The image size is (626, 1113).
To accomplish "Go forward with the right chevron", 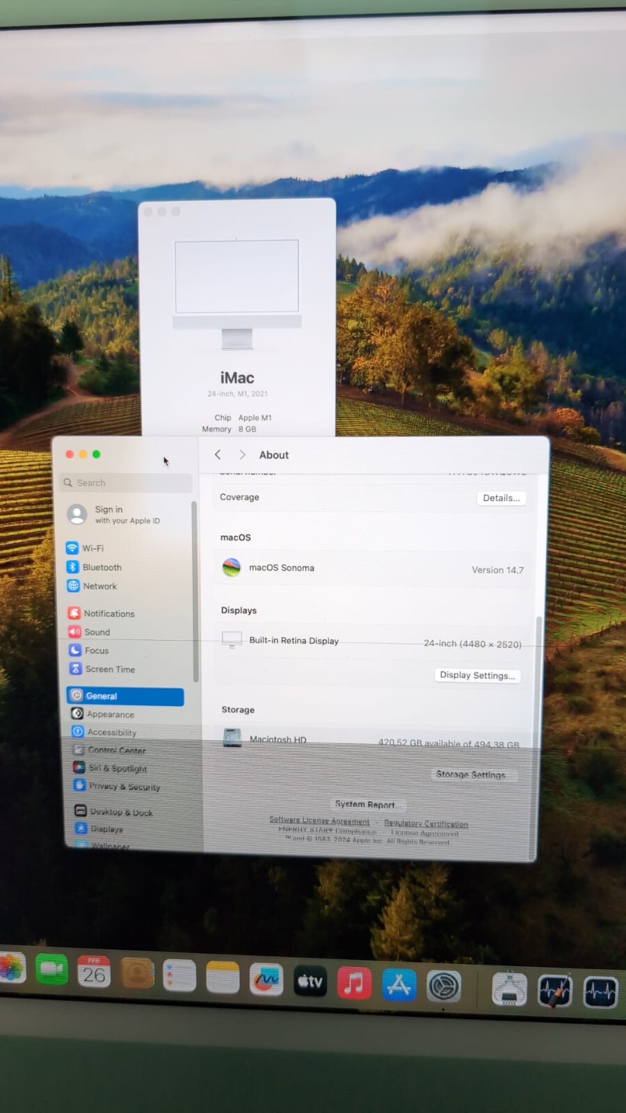I will pos(242,454).
